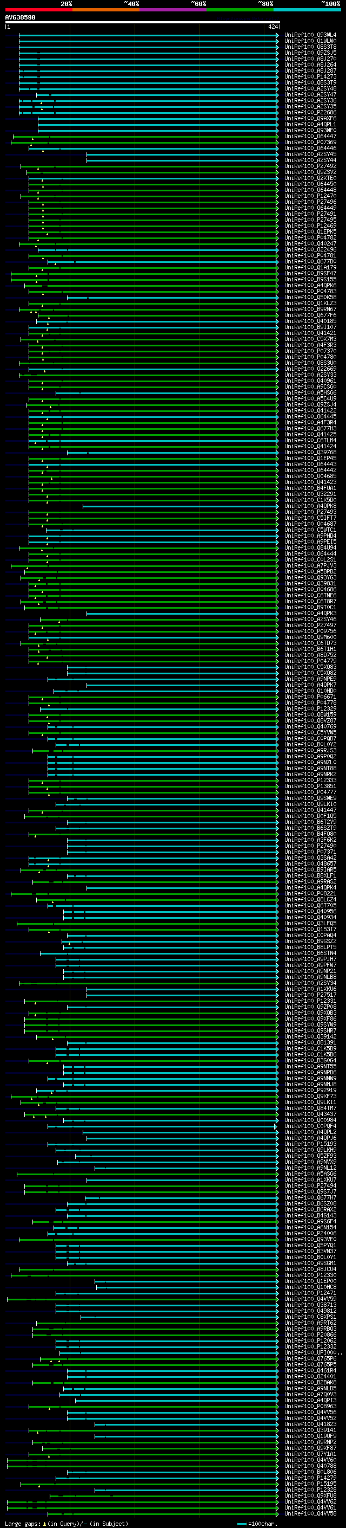Open hit UniRef100_Q9ZSJ5
The width and height of the screenshot is (346, 1528).
click(x=310, y=53)
